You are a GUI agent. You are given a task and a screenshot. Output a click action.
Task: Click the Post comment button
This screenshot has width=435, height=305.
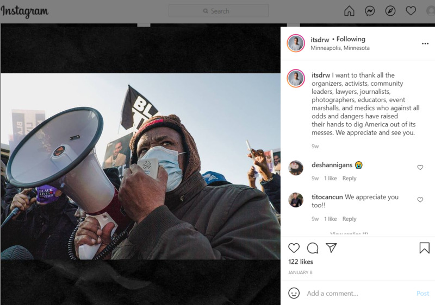[422, 294]
